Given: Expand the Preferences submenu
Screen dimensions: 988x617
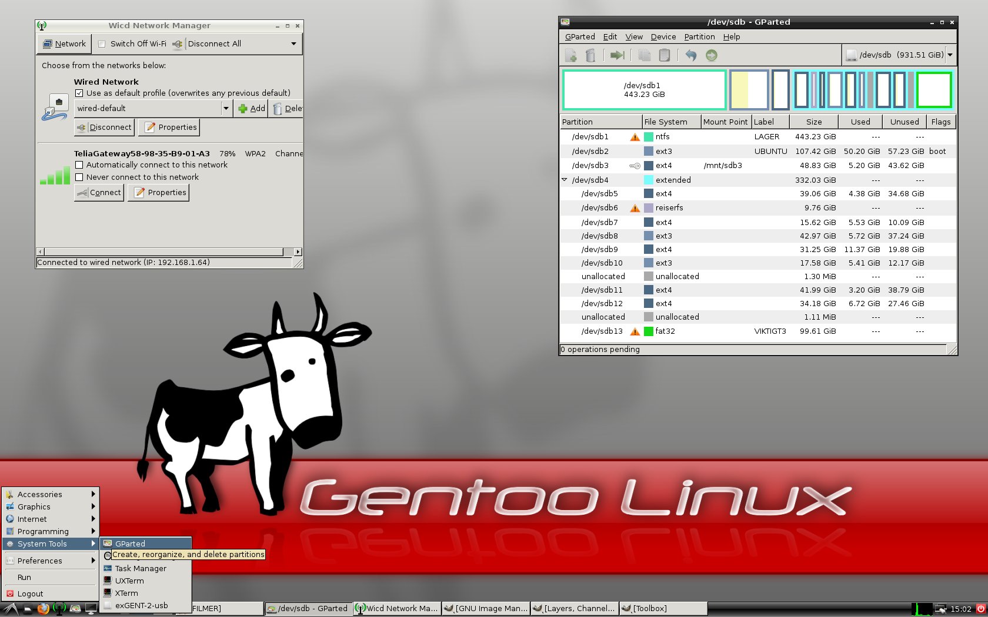Looking at the screenshot, I should (x=50, y=561).
